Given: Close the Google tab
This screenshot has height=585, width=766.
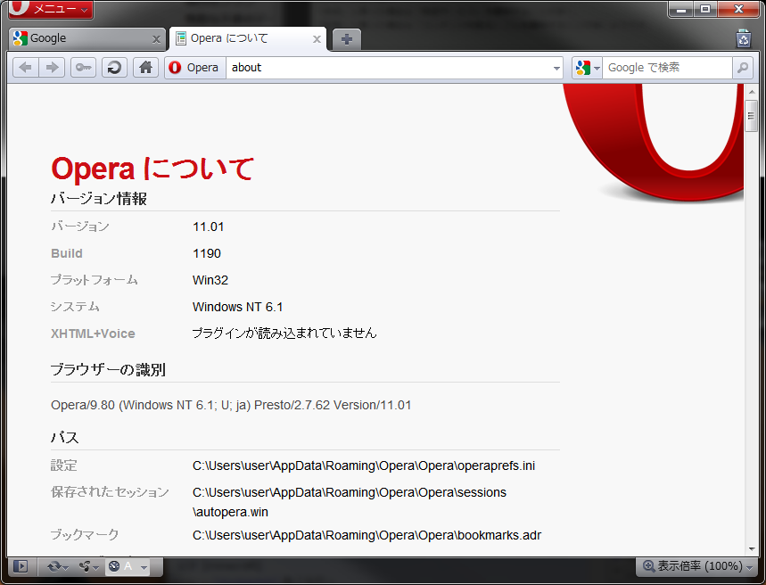Looking at the screenshot, I should 156,39.
